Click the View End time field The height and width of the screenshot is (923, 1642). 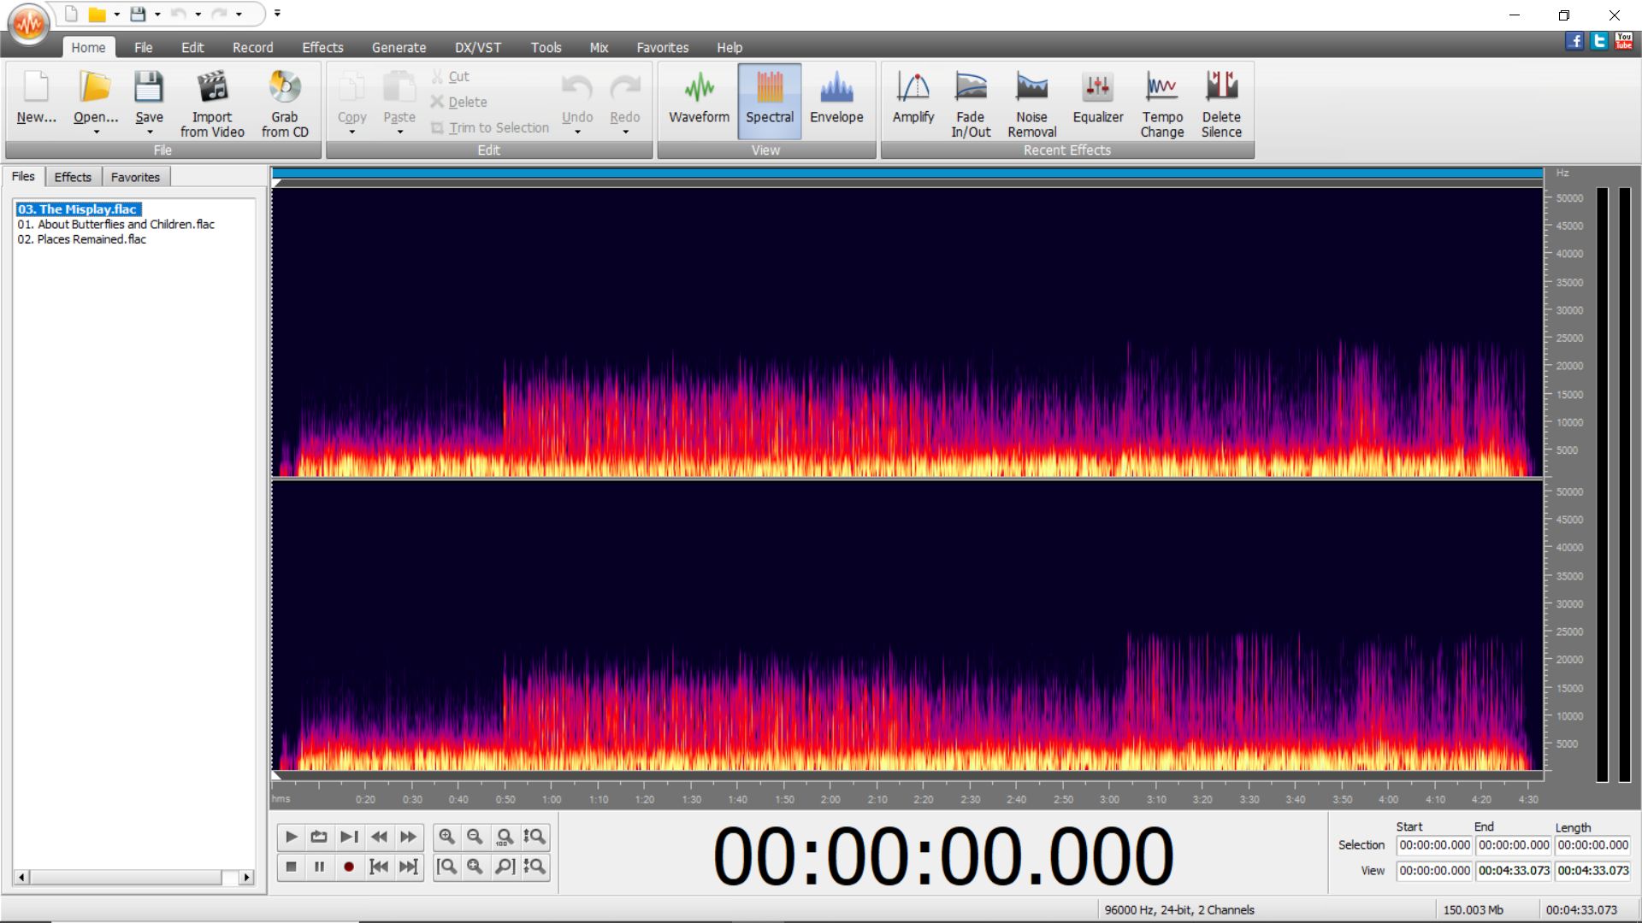tap(1514, 871)
